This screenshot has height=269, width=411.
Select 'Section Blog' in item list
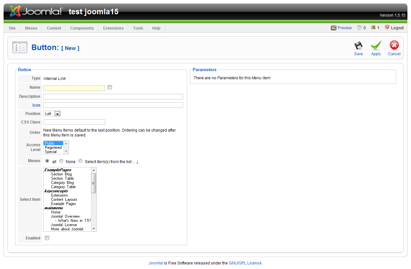[x=62, y=174]
